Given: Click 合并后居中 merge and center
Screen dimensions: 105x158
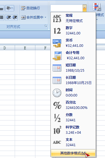Looking at the screenshot, I should (x=32, y=17).
